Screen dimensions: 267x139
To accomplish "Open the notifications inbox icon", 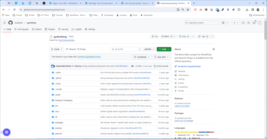I will pyautogui.click(x=254, y=23).
